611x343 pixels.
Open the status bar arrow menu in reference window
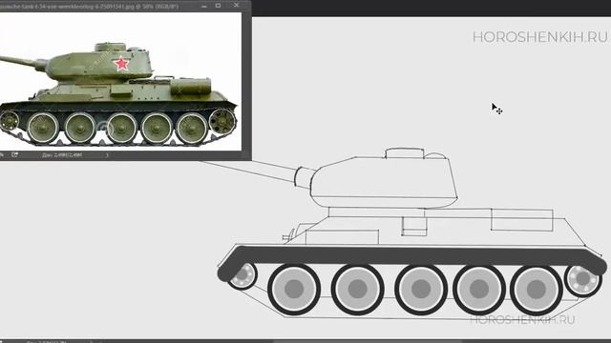tap(107, 154)
